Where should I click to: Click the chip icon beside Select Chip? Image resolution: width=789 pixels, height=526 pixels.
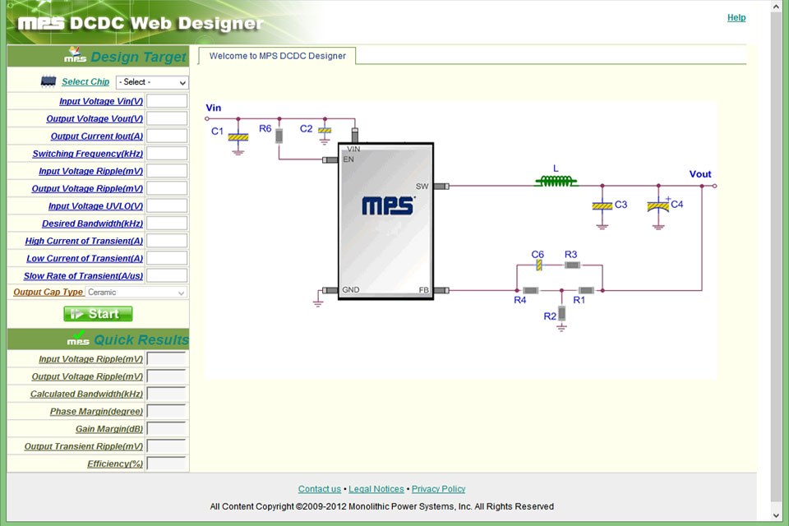pyautogui.click(x=47, y=82)
